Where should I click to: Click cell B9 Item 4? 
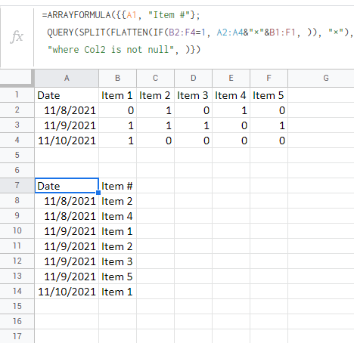(117, 216)
